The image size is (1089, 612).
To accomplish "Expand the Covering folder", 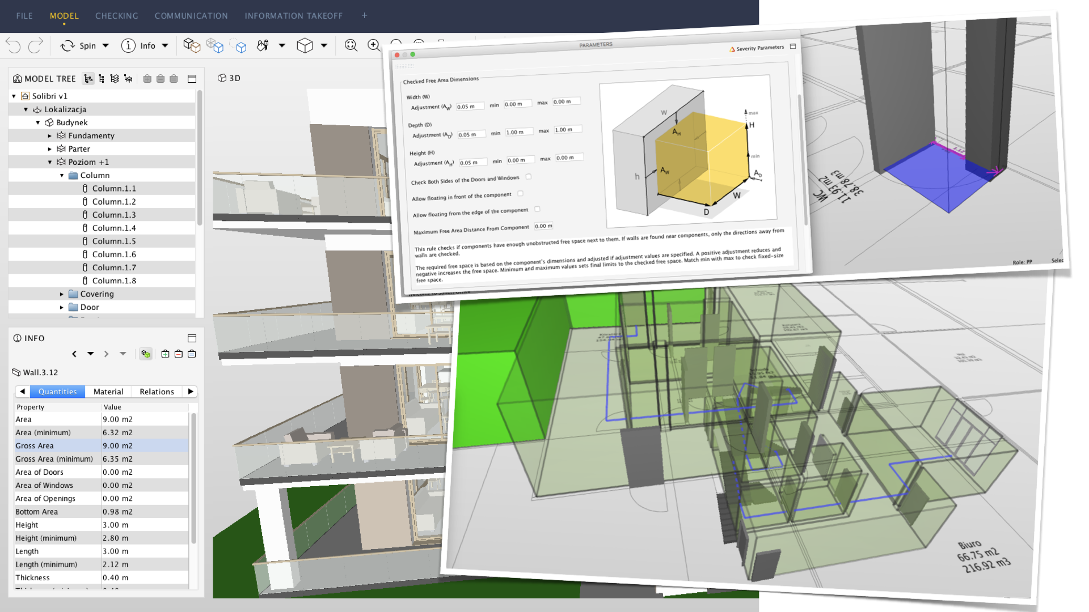I will [62, 294].
